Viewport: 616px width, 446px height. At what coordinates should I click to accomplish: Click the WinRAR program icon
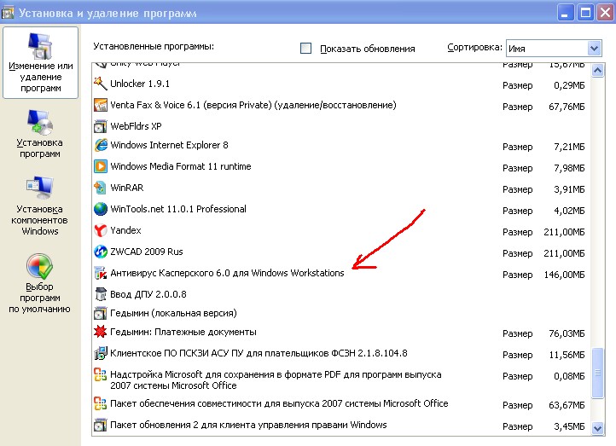click(x=101, y=188)
